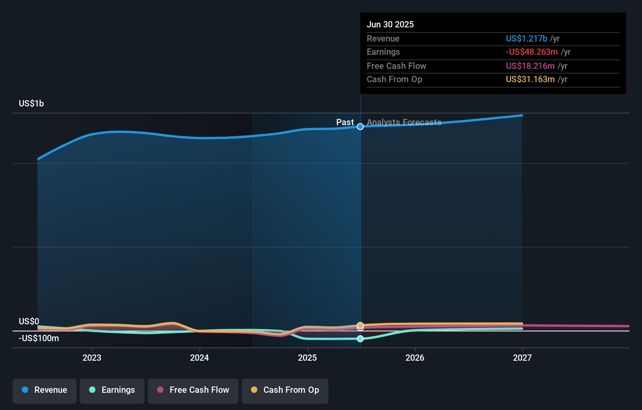Click the US$1b axis label
Image resolution: width=642 pixels, height=410 pixels.
[31, 103]
